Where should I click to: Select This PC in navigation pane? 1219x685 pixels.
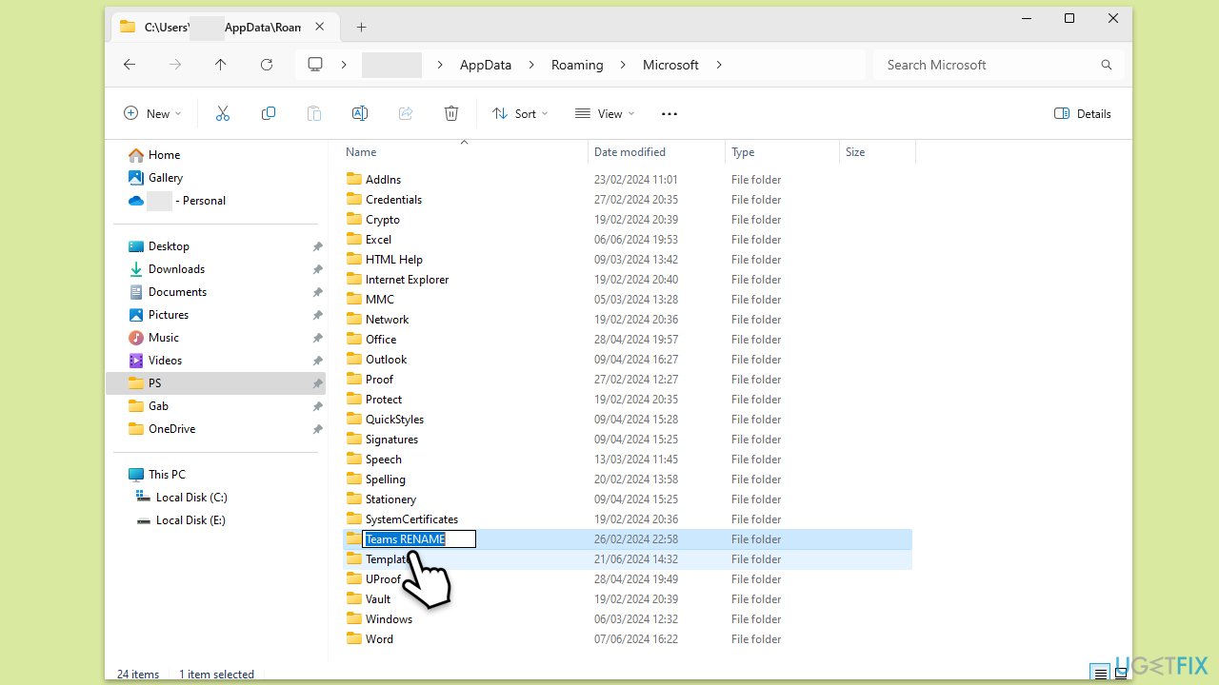click(x=167, y=475)
